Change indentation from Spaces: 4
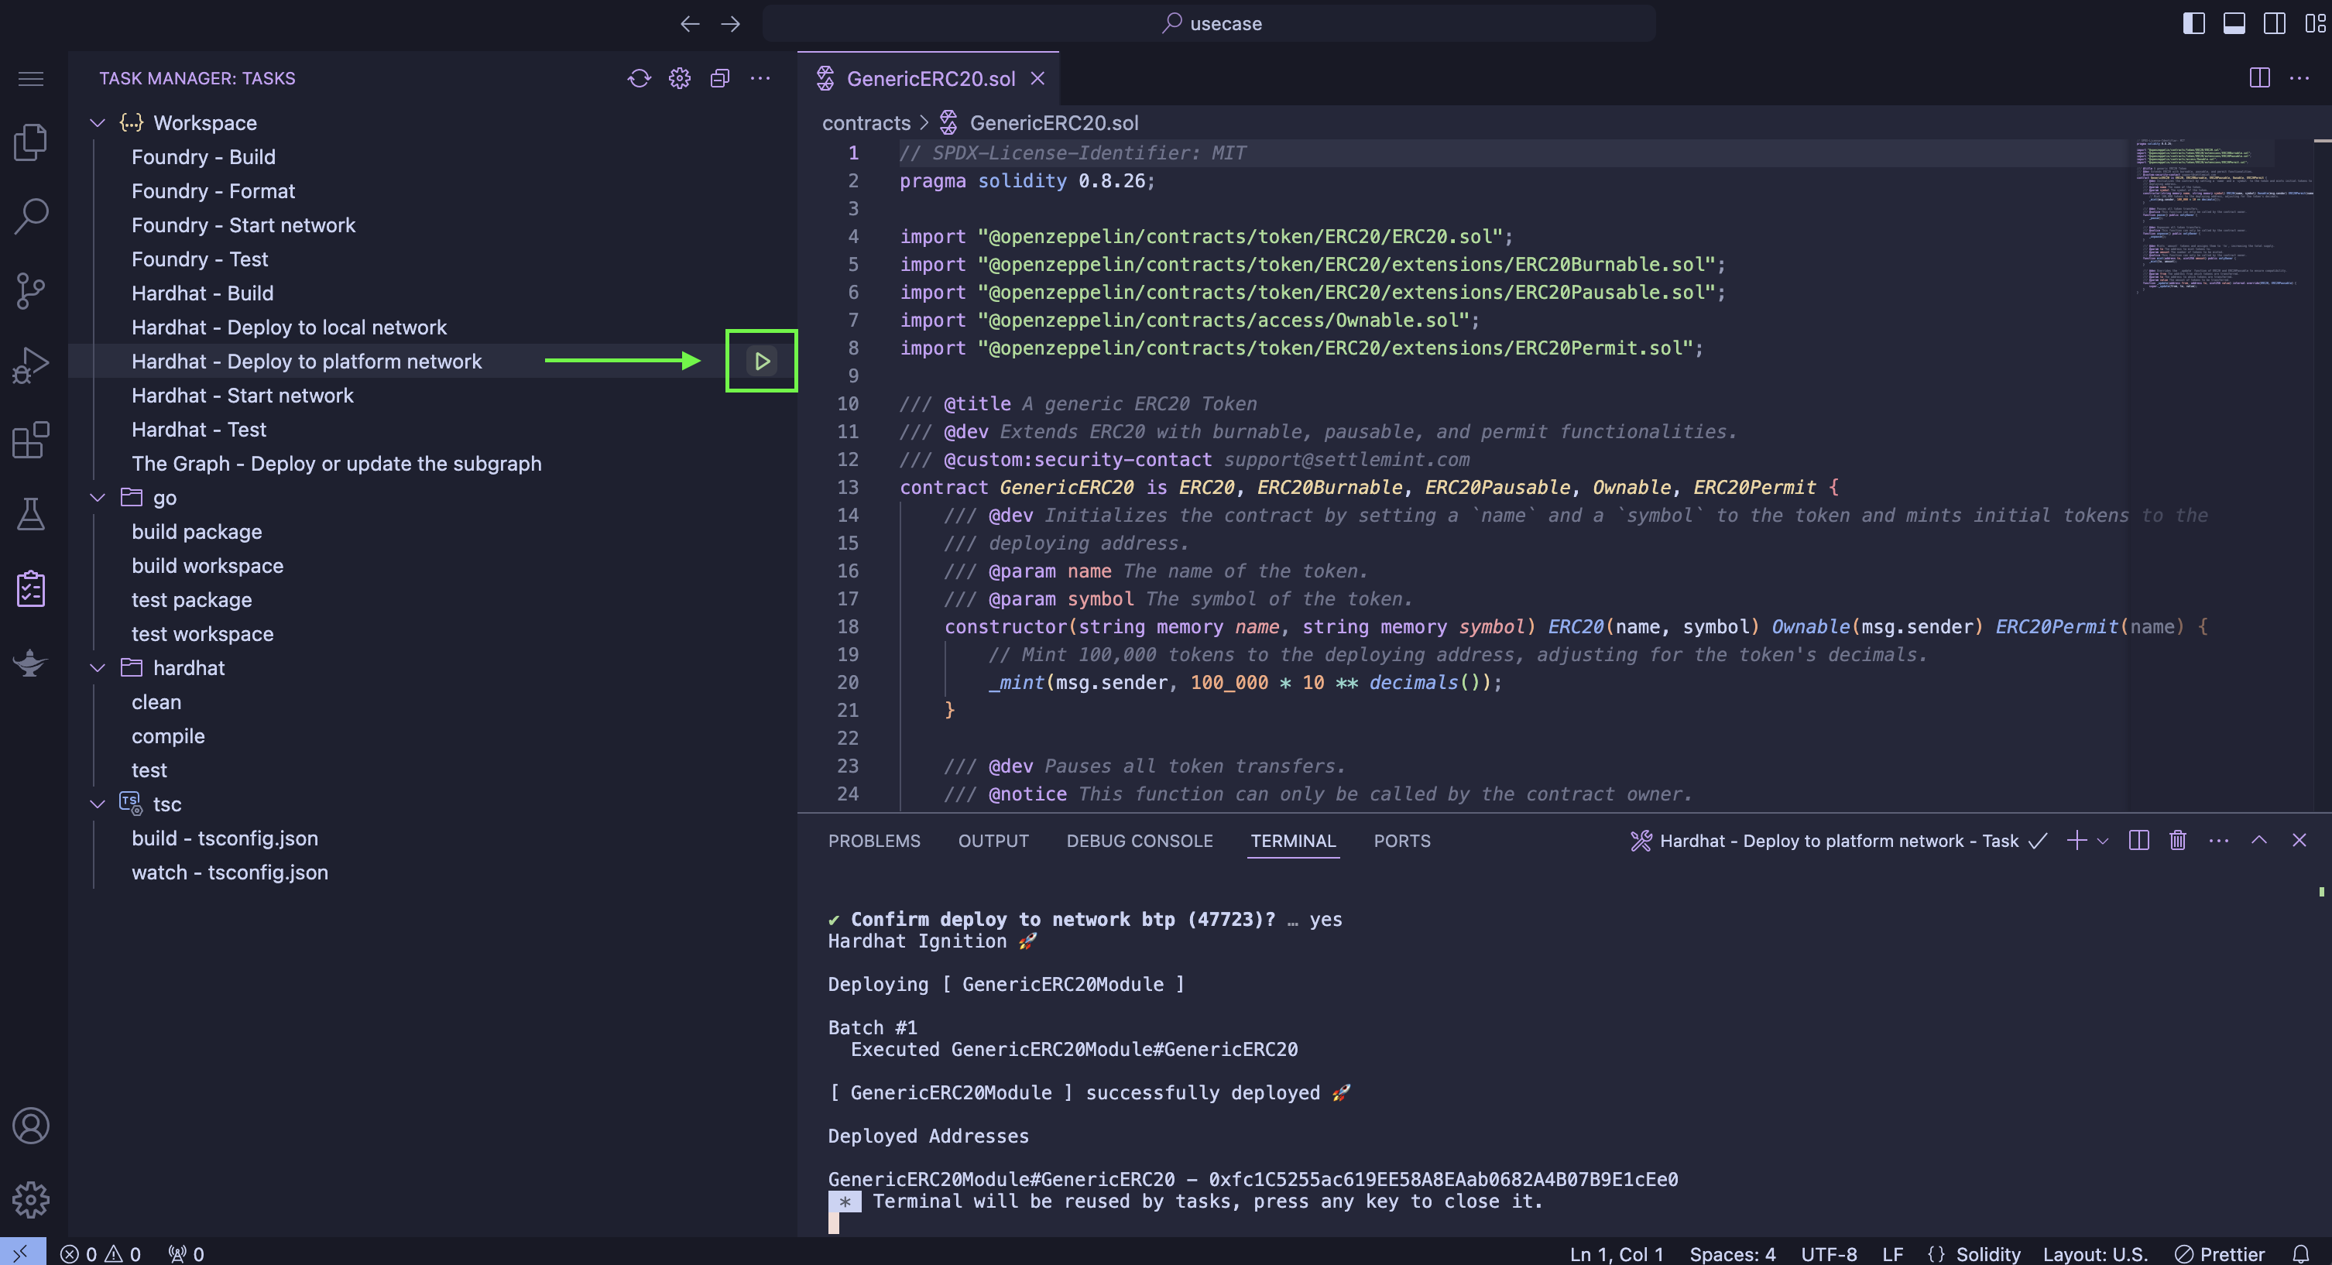The width and height of the screenshot is (2332, 1265). (1732, 1254)
